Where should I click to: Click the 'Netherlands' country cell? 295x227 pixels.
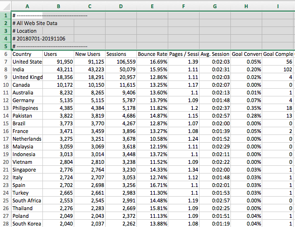pyautogui.click(x=27, y=139)
